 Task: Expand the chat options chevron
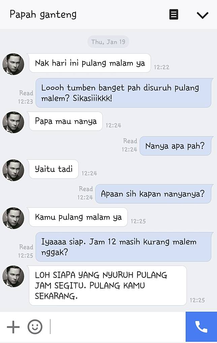coord(203,15)
